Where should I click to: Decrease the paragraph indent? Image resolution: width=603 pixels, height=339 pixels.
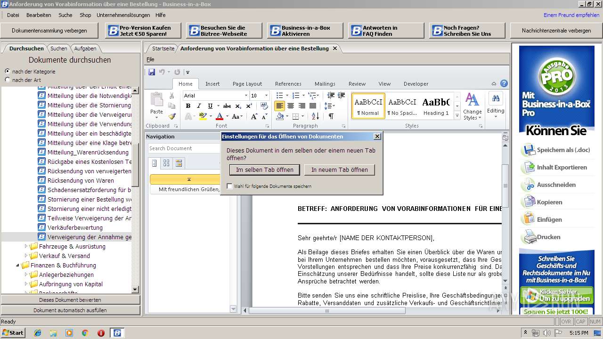pos(331,96)
